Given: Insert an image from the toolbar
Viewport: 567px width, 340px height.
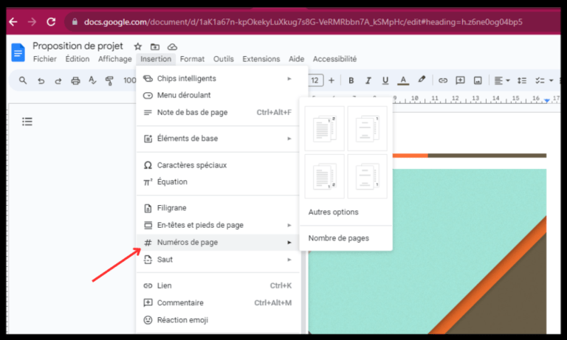Looking at the screenshot, I should coord(478,80).
